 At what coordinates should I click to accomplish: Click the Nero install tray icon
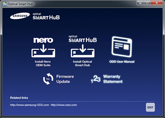pos(43,51)
